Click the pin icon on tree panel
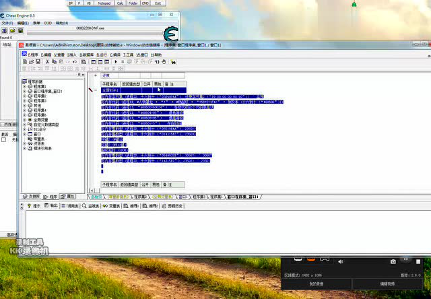Viewport: 431px width, 299px height. point(79,75)
